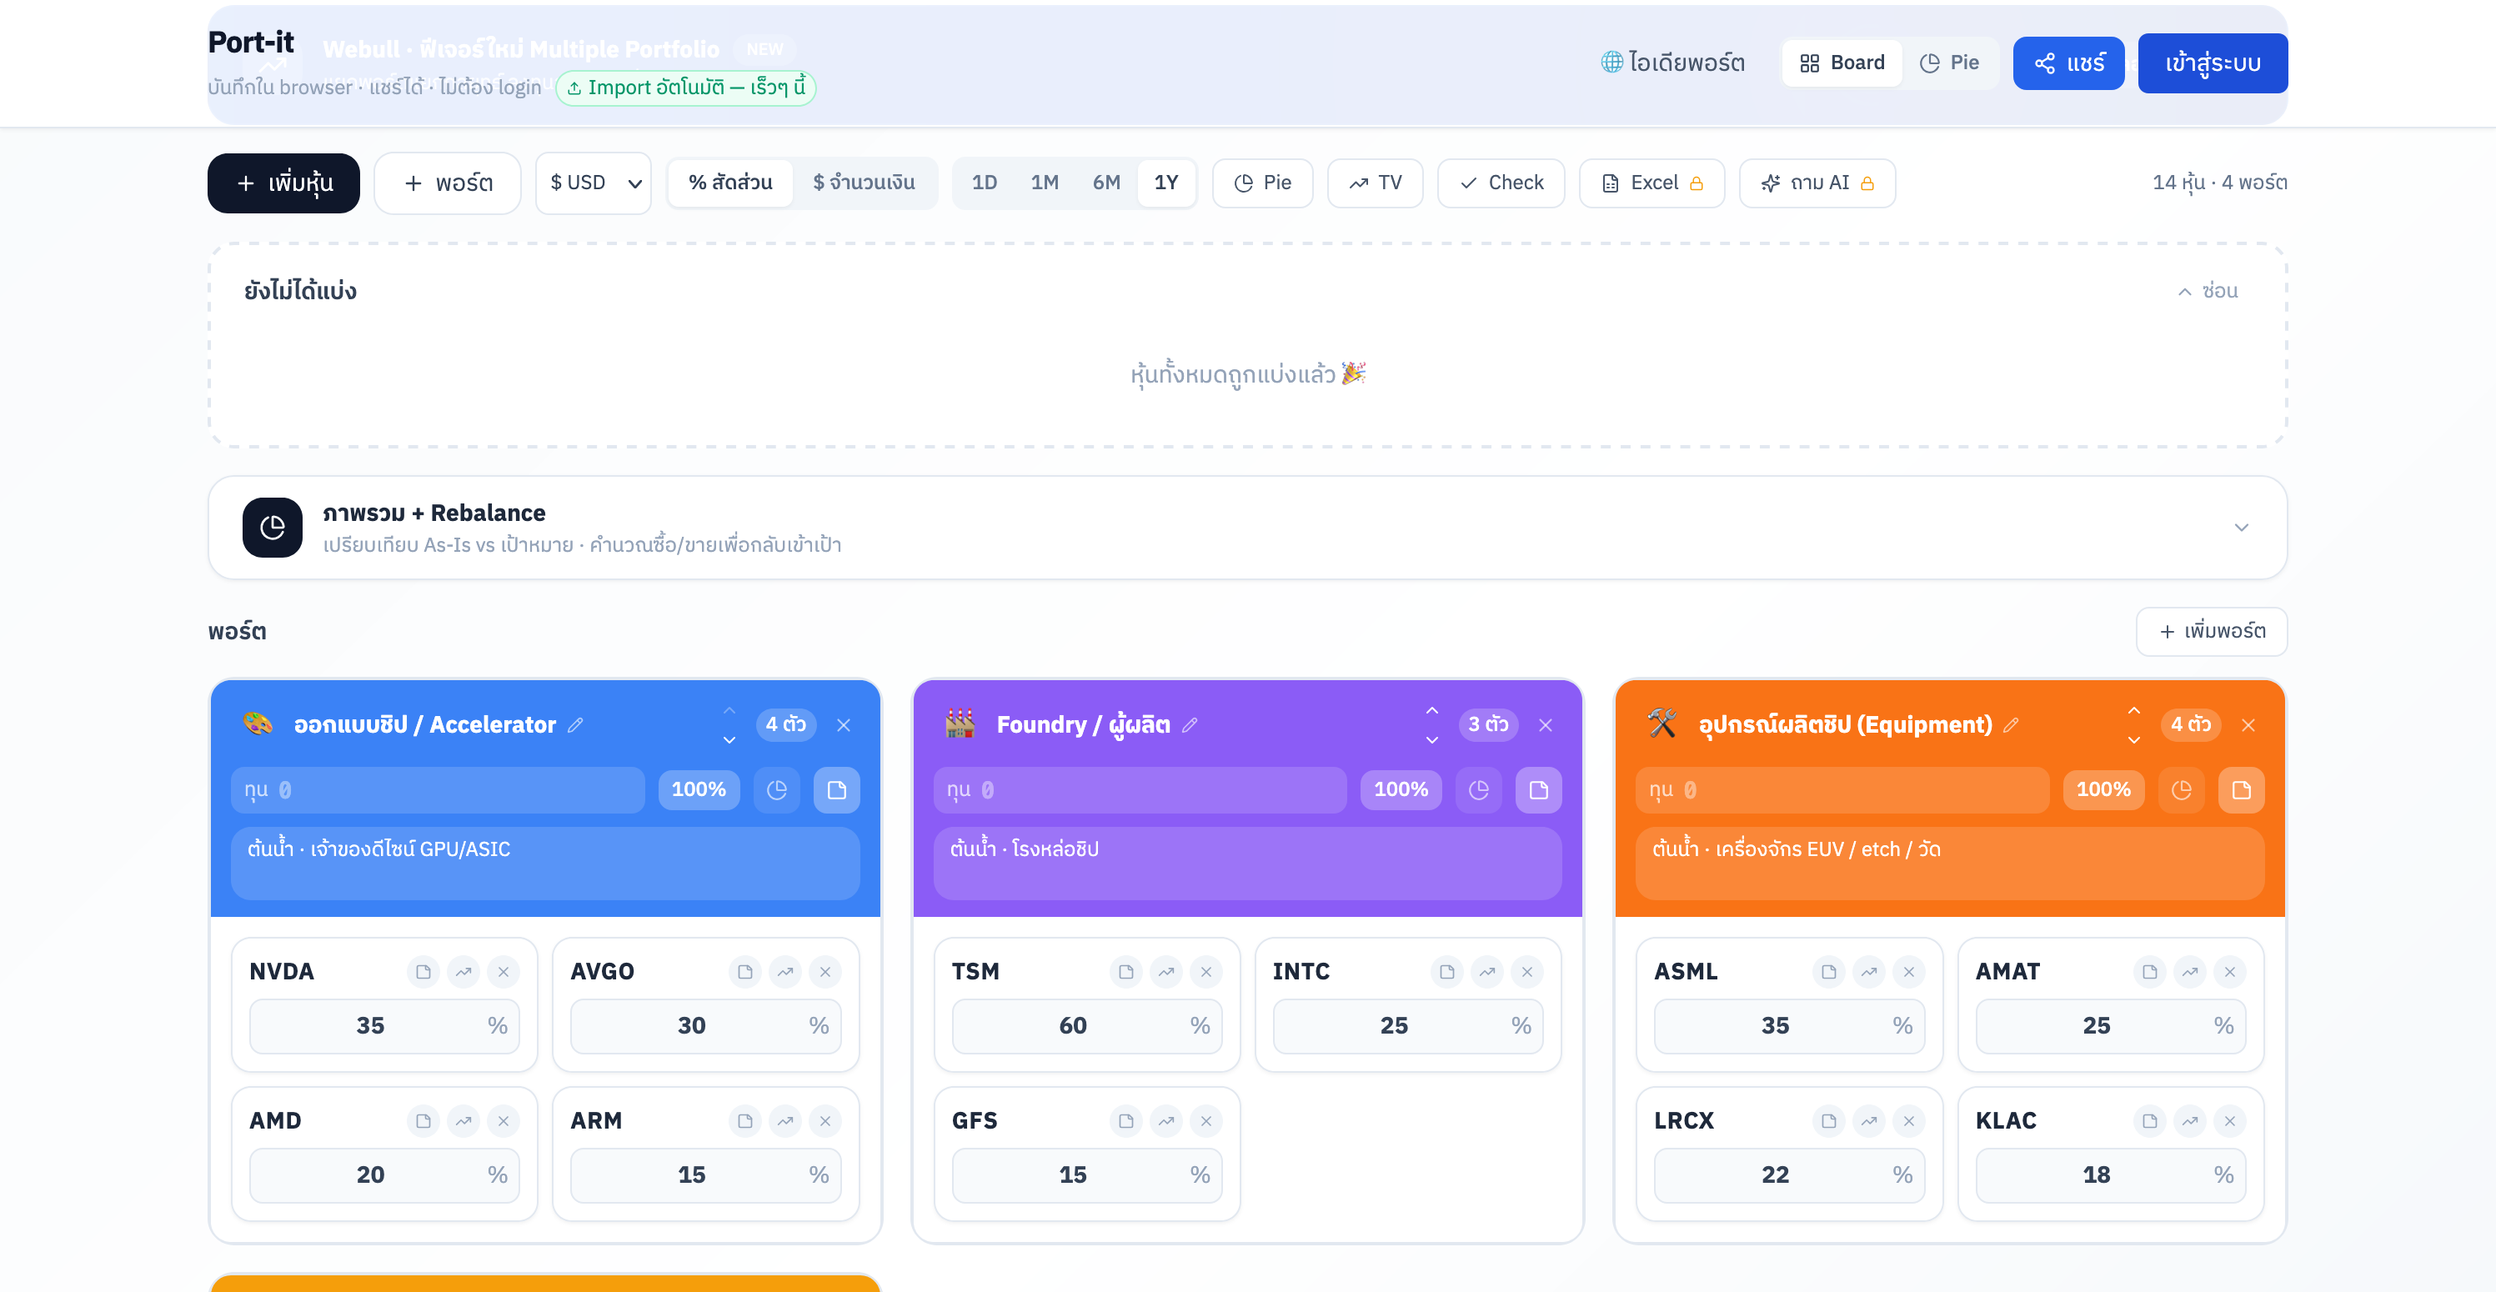This screenshot has width=2496, height=1292.
Task: Open note icon in Equipment portfolio header
Action: pyautogui.click(x=2241, y=790)
